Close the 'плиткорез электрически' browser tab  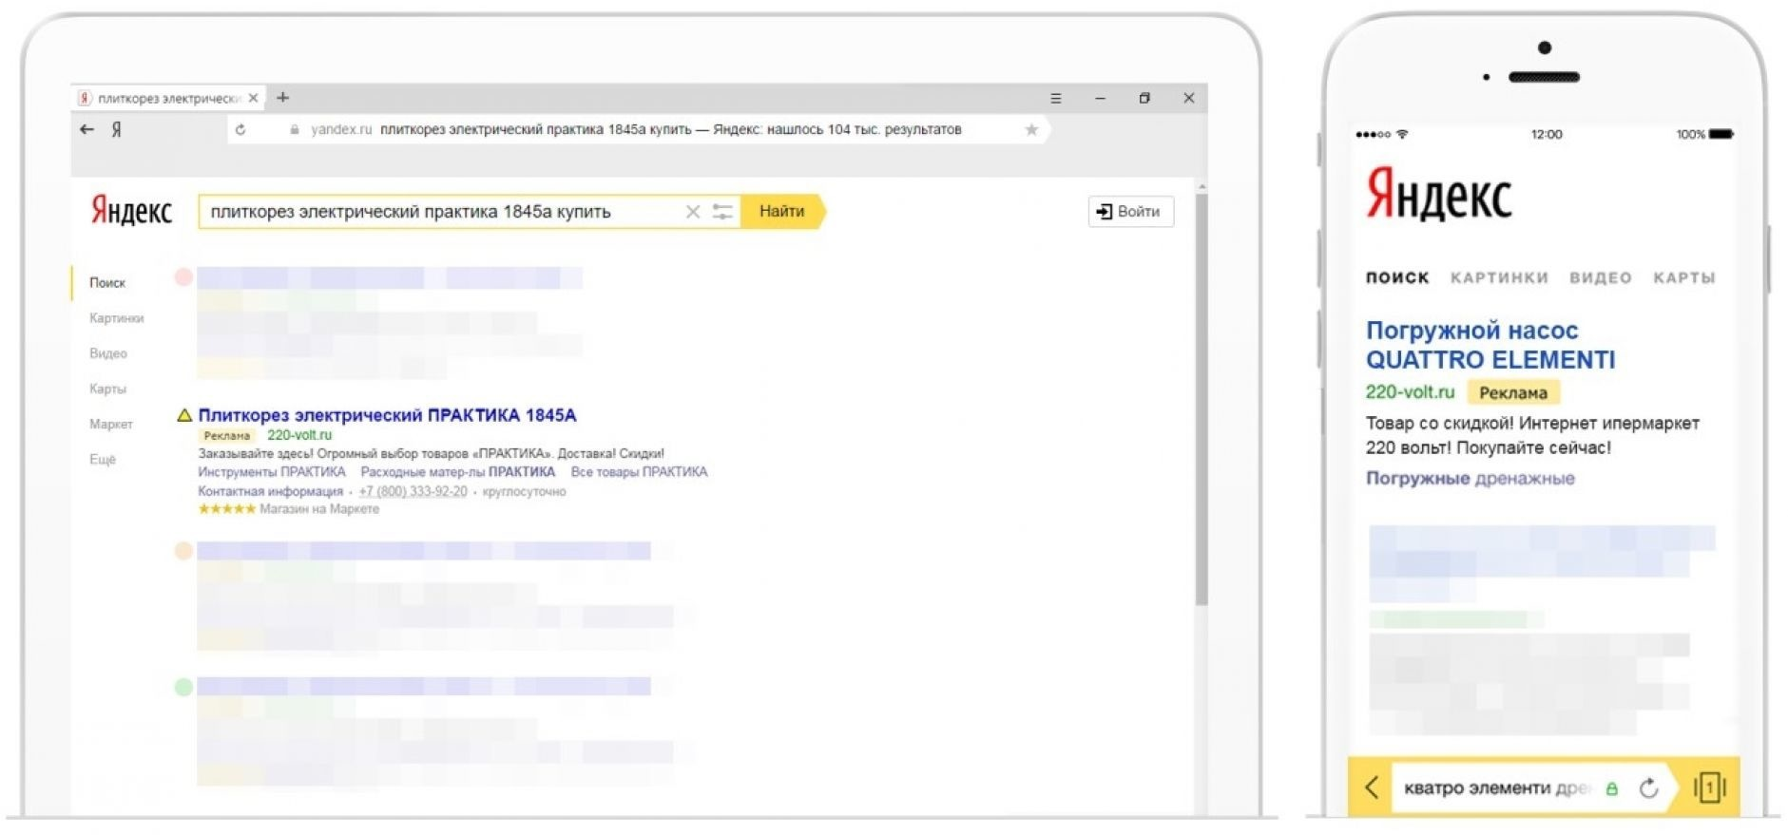pos(253,98)
